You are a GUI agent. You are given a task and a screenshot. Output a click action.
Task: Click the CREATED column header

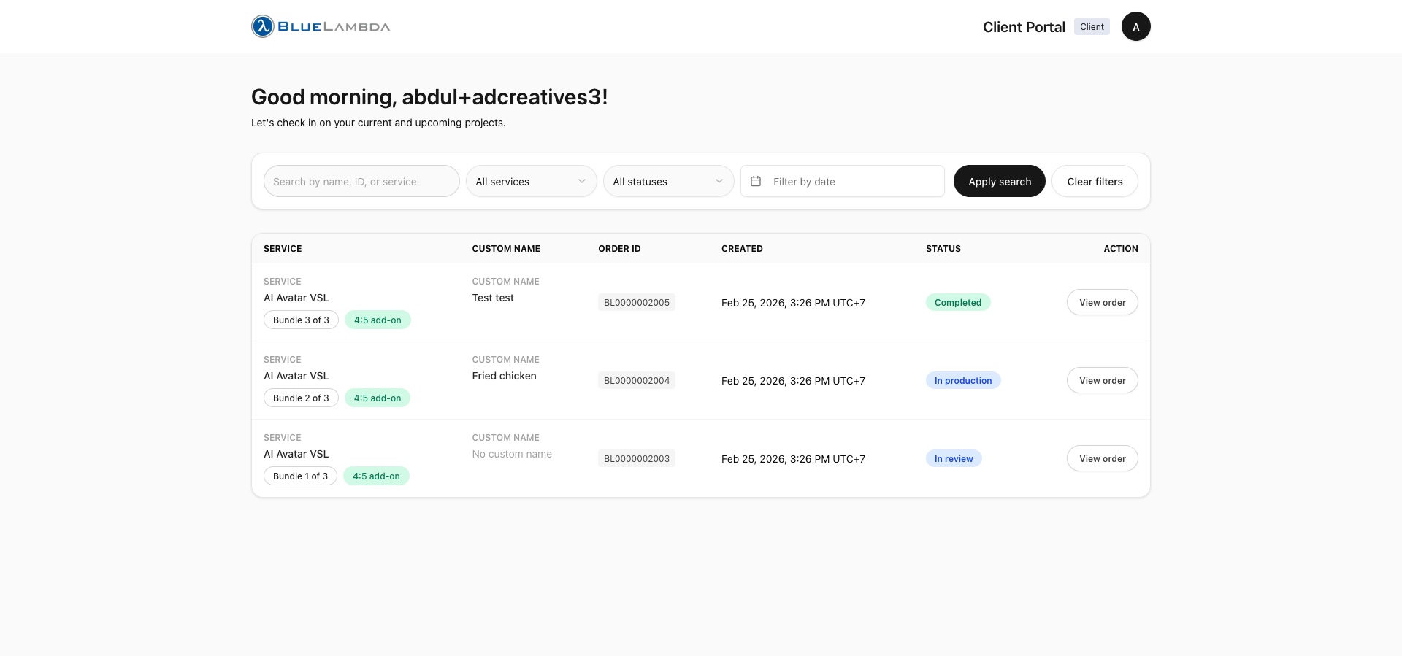(x=742, y=249)
